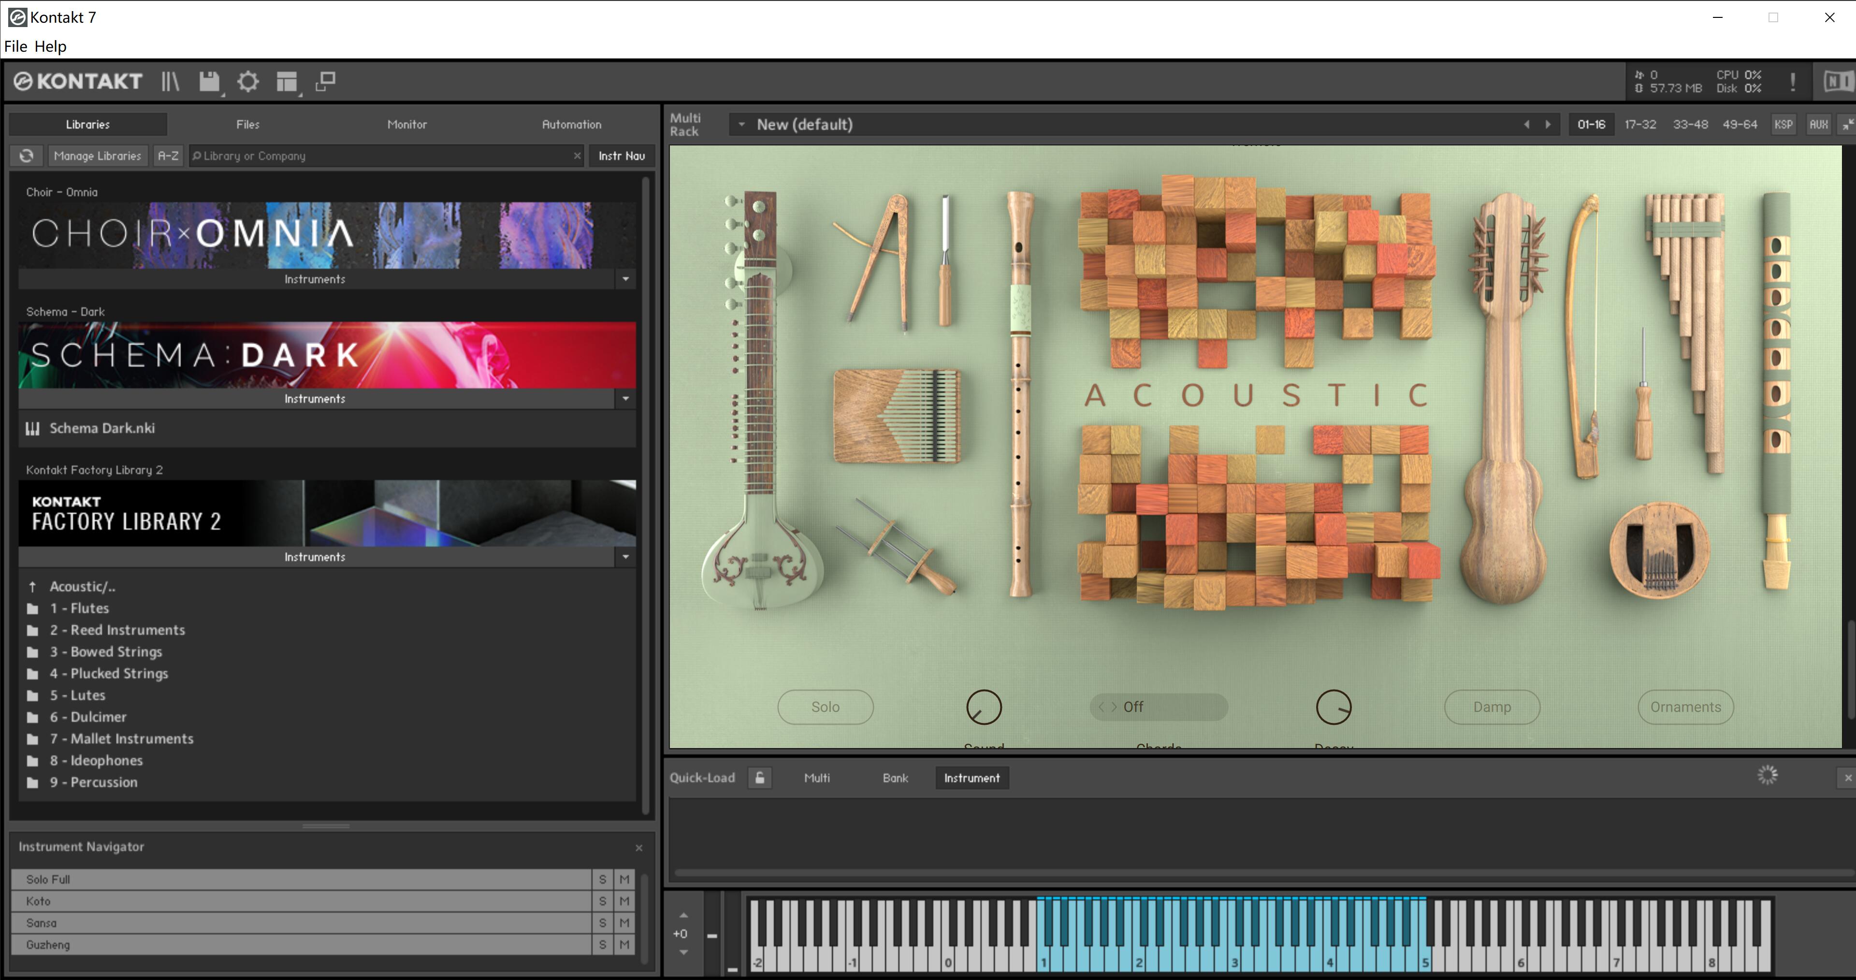This screenshot has height=980, width=1856.
Task: Click the refresh icon beside Manage Libraries
Action: click(x=27, y=156)
